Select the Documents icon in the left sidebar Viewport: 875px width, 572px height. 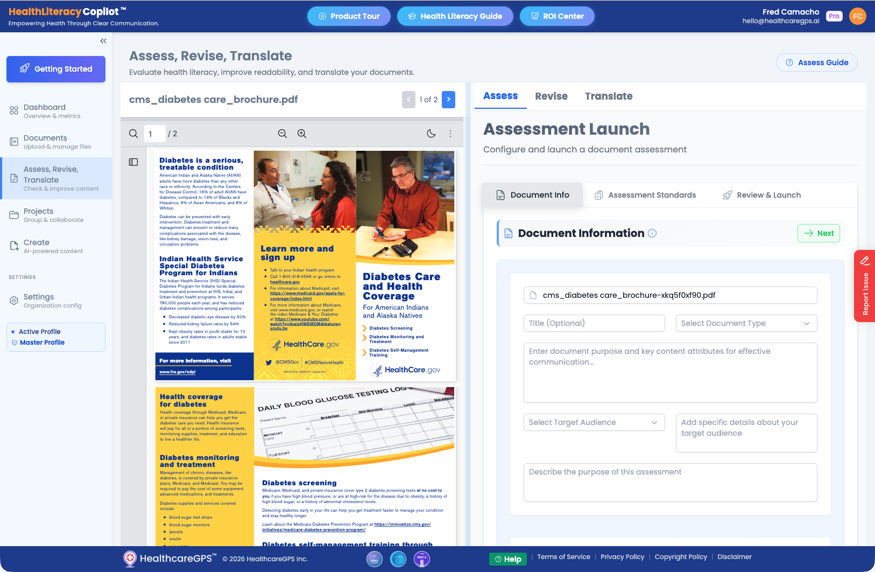coord(13,142)
